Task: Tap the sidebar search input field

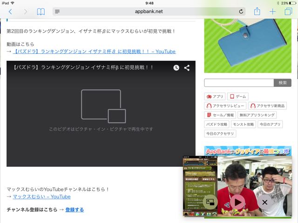Action: [239, 83]
